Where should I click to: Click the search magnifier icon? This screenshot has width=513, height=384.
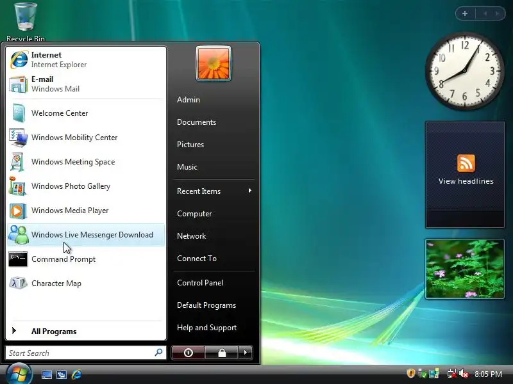tap(158, 353)
